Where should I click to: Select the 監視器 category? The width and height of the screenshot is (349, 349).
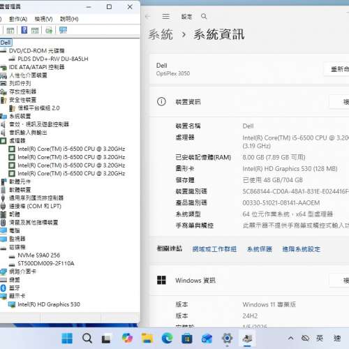pyautogui.click(x=17, y=239)
